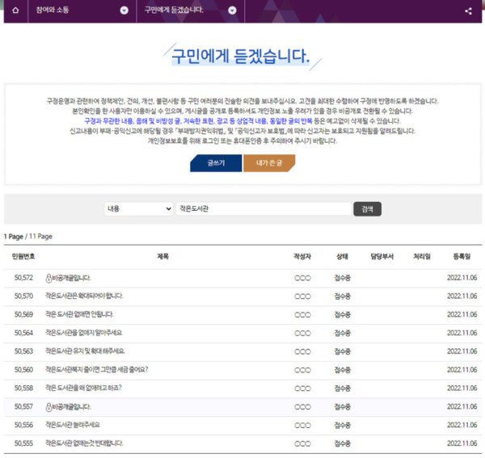Image resolution: width=485 pixels, height=458 pixels.
Task: Open the share icon in header
Action: [468, 11]
